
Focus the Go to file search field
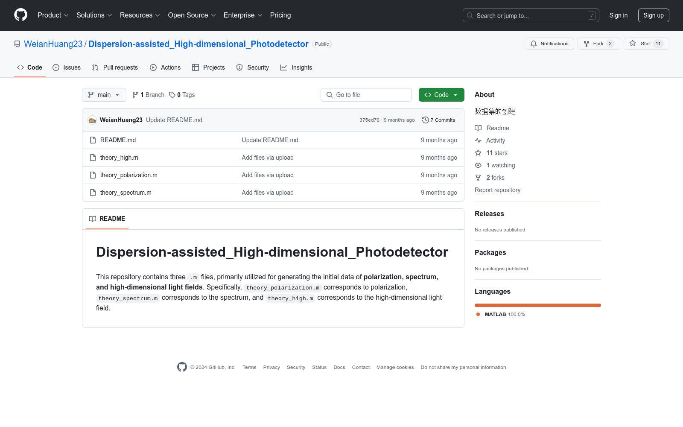[x=366, y=95]
